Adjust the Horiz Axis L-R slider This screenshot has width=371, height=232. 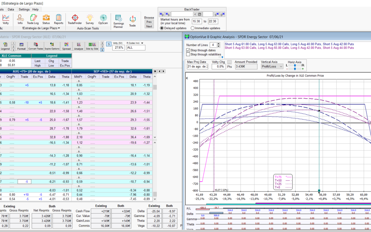(295, 65)
